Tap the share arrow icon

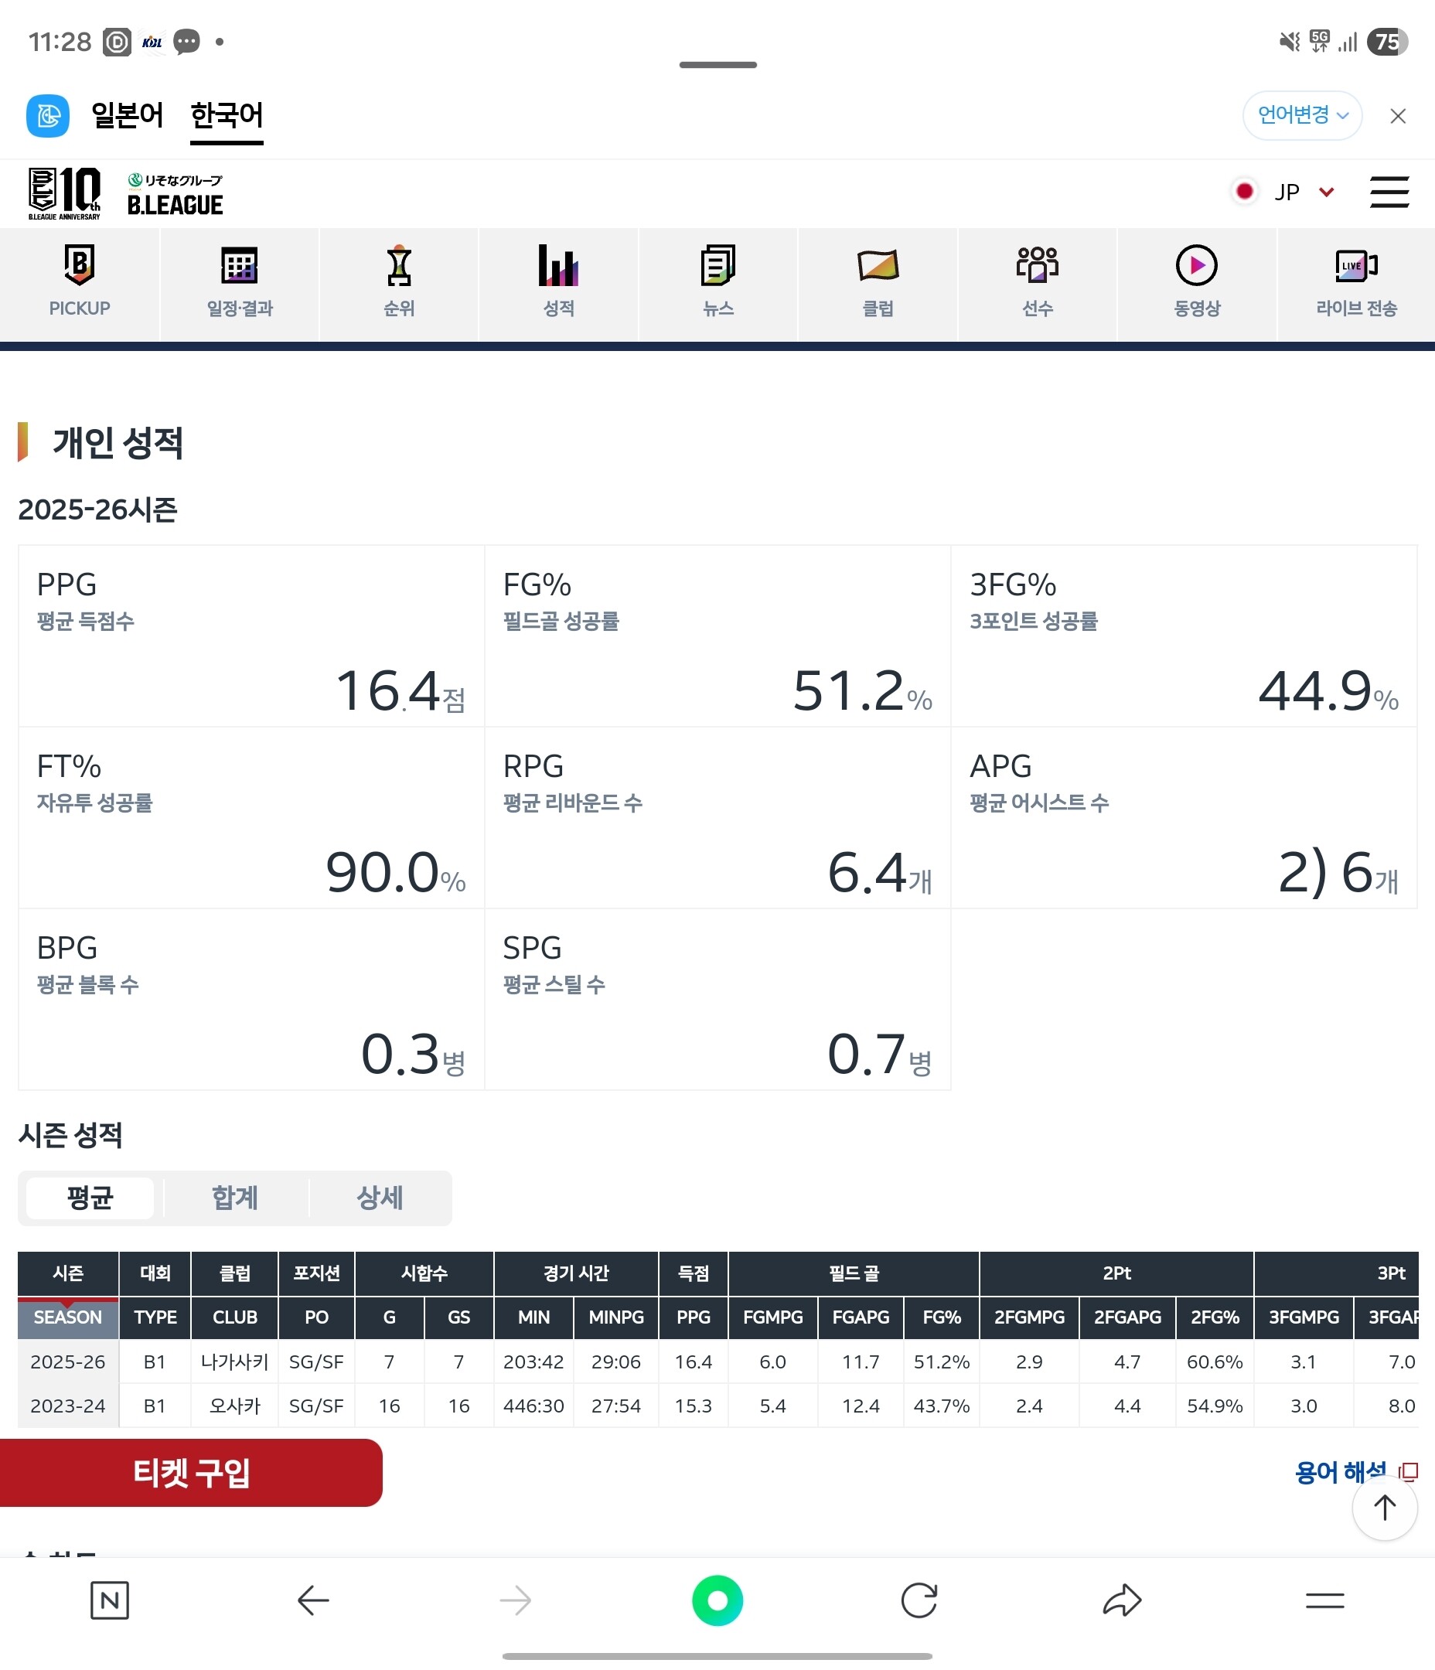point(1121,1600)
